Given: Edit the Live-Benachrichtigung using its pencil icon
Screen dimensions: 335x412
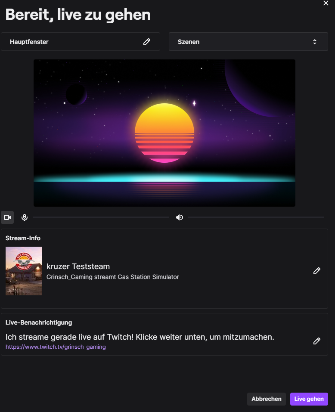Looking at the screenshot, I should coord(317,341).
